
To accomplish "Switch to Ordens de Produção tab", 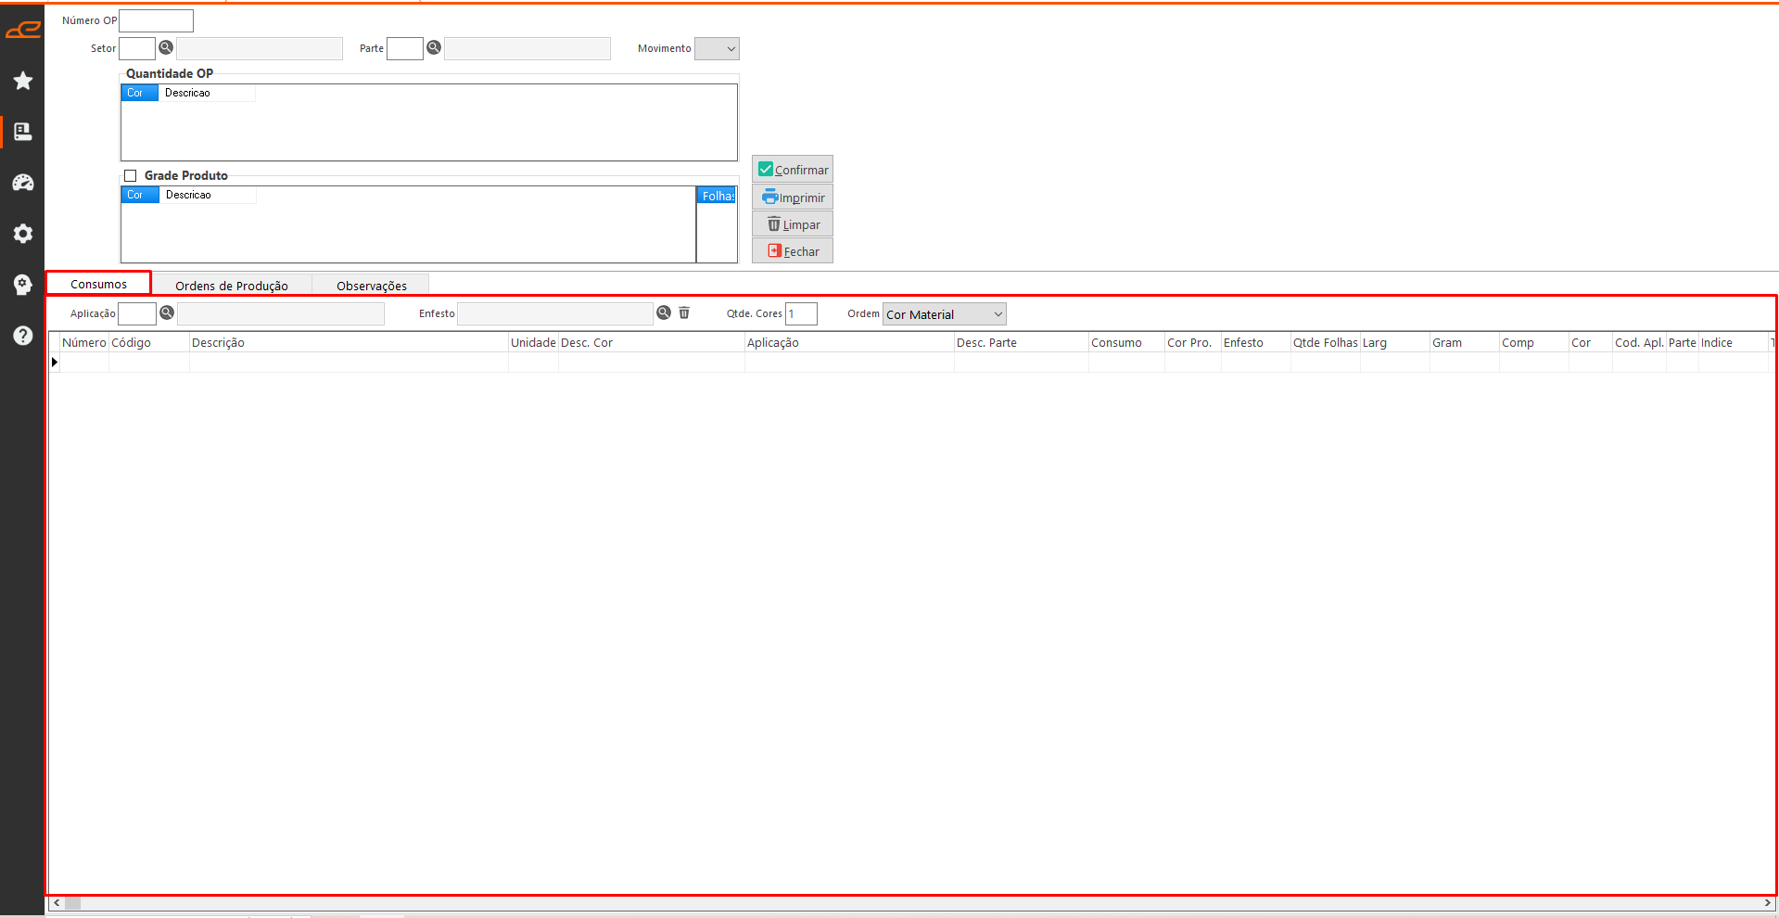I will [231, 286].
